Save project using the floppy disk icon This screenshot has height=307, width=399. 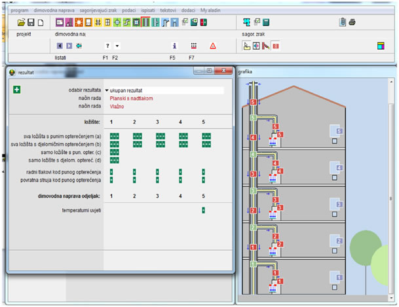(31, 22)
